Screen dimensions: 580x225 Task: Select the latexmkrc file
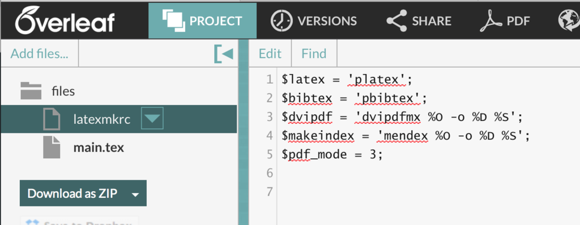pyautogui.click(x=118, y=119)
